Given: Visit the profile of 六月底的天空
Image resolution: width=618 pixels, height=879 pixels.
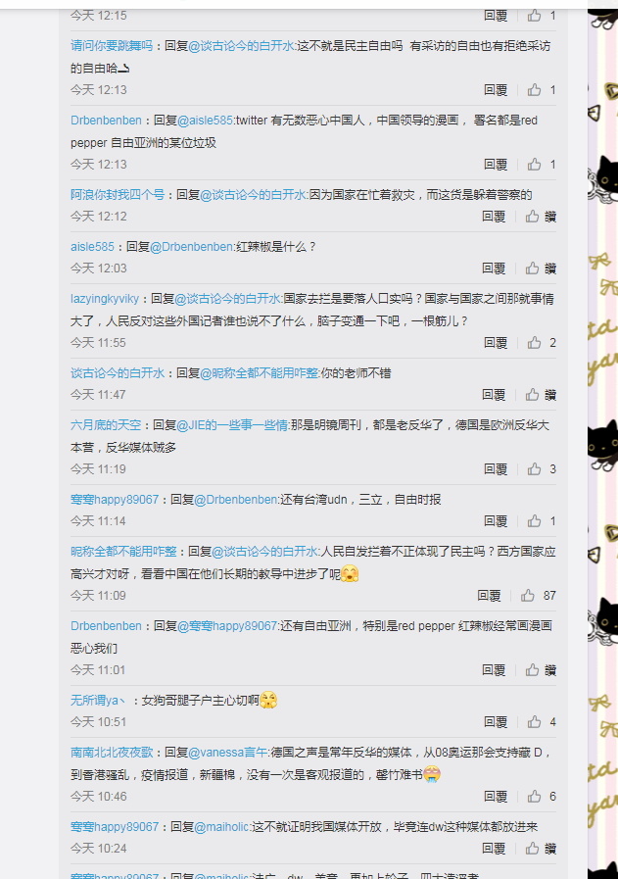Looking at the screenshot, I should (106, 425).
